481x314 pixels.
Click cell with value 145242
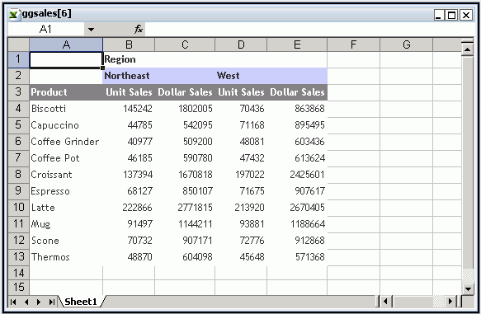pos(129,109)
